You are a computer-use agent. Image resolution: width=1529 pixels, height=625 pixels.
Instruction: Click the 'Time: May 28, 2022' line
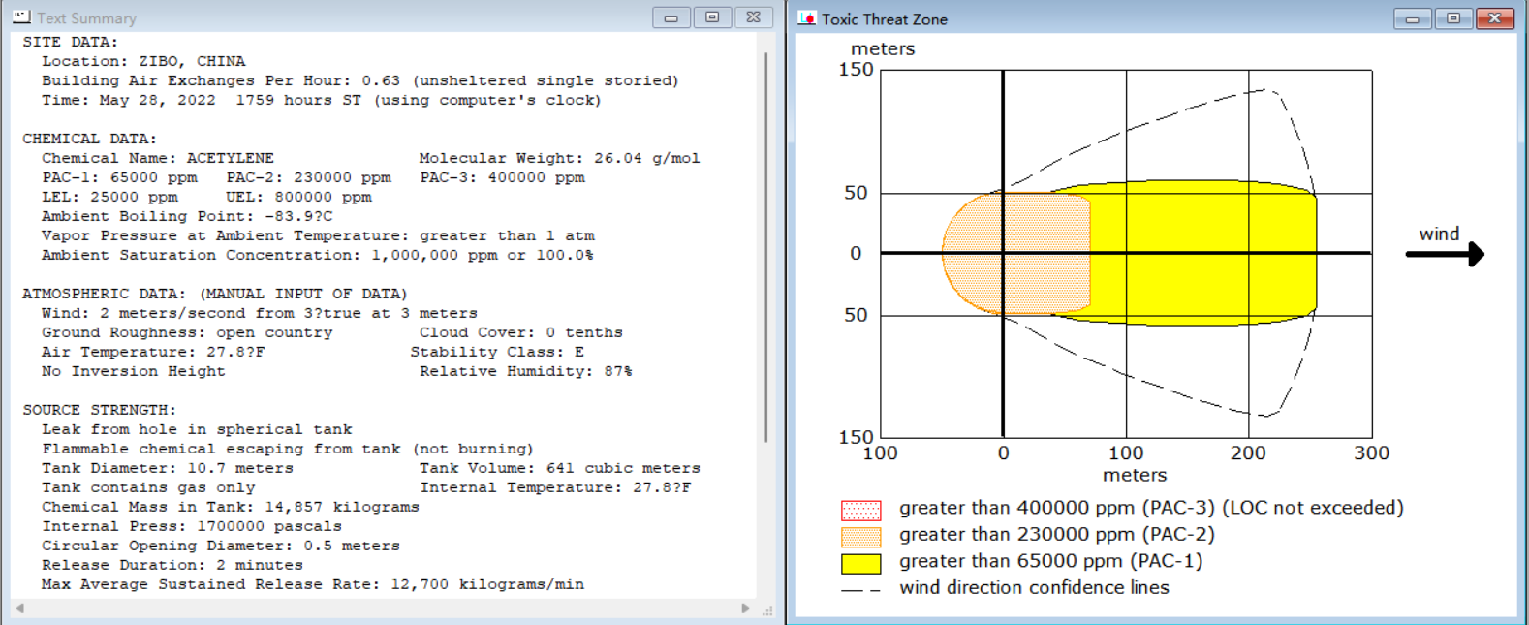(x=322, y=100)
